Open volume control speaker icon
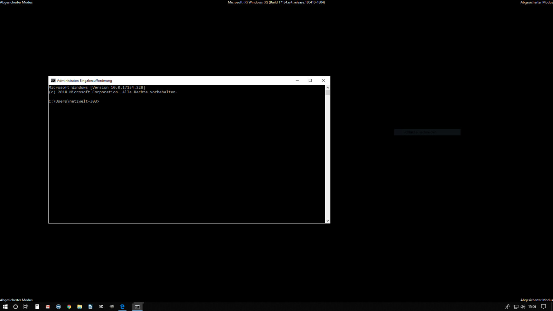The width and height of the screenshot is (553, 311). 523,307
